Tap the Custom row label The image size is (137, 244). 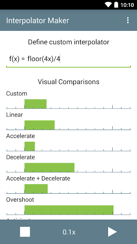(17, 93)
